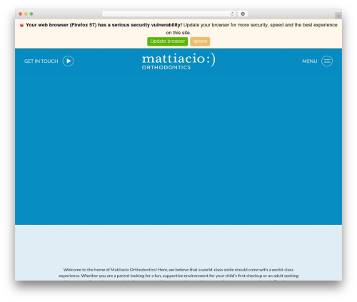Go home via Mattiacio Orthodontics logo
This screenshot has width=357, height=302.
[x=178, y=61]
